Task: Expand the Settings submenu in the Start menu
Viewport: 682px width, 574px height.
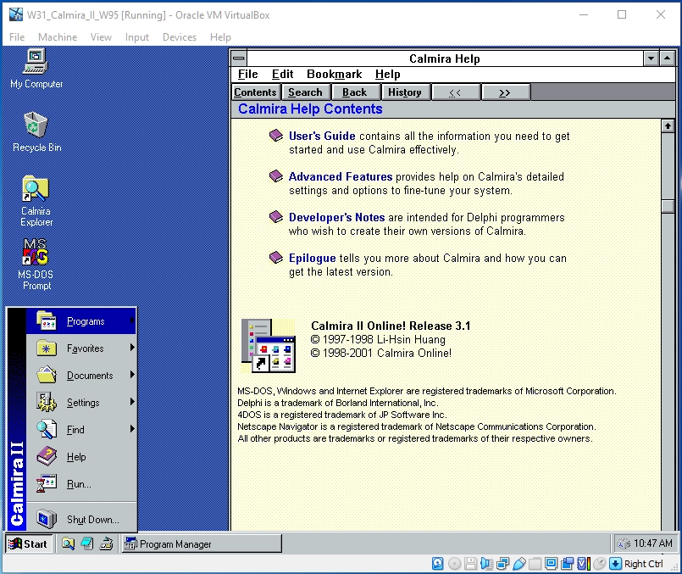Action: pos(81,403)
